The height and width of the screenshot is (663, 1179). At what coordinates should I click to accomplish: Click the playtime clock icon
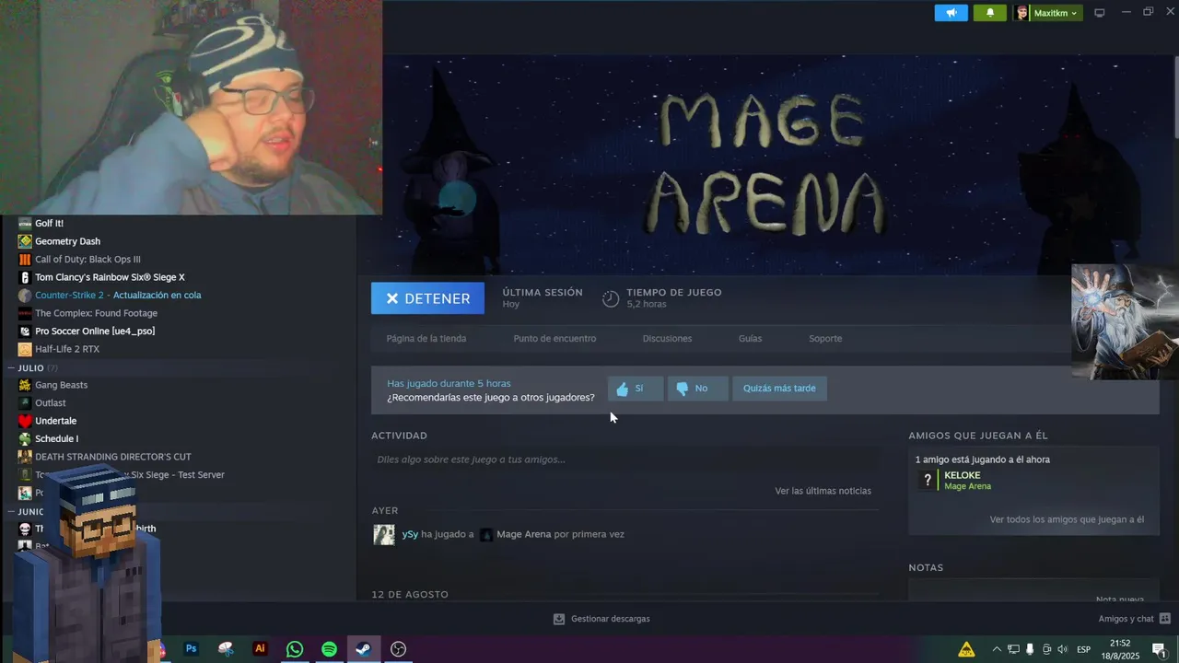coord(611,298)
